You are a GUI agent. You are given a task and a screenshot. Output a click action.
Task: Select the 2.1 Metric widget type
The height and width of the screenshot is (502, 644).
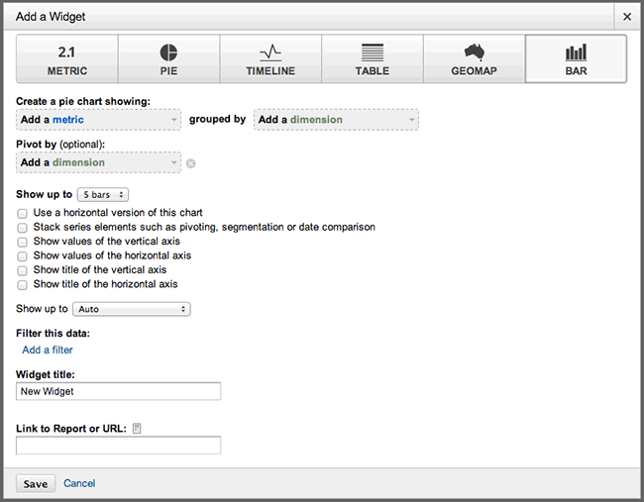(x=67, y=59)
